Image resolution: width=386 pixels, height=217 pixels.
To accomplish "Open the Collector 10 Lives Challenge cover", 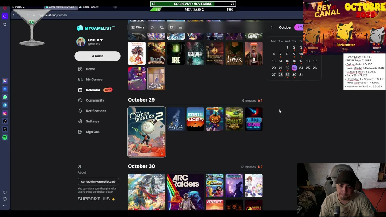I will click(254, 119).
